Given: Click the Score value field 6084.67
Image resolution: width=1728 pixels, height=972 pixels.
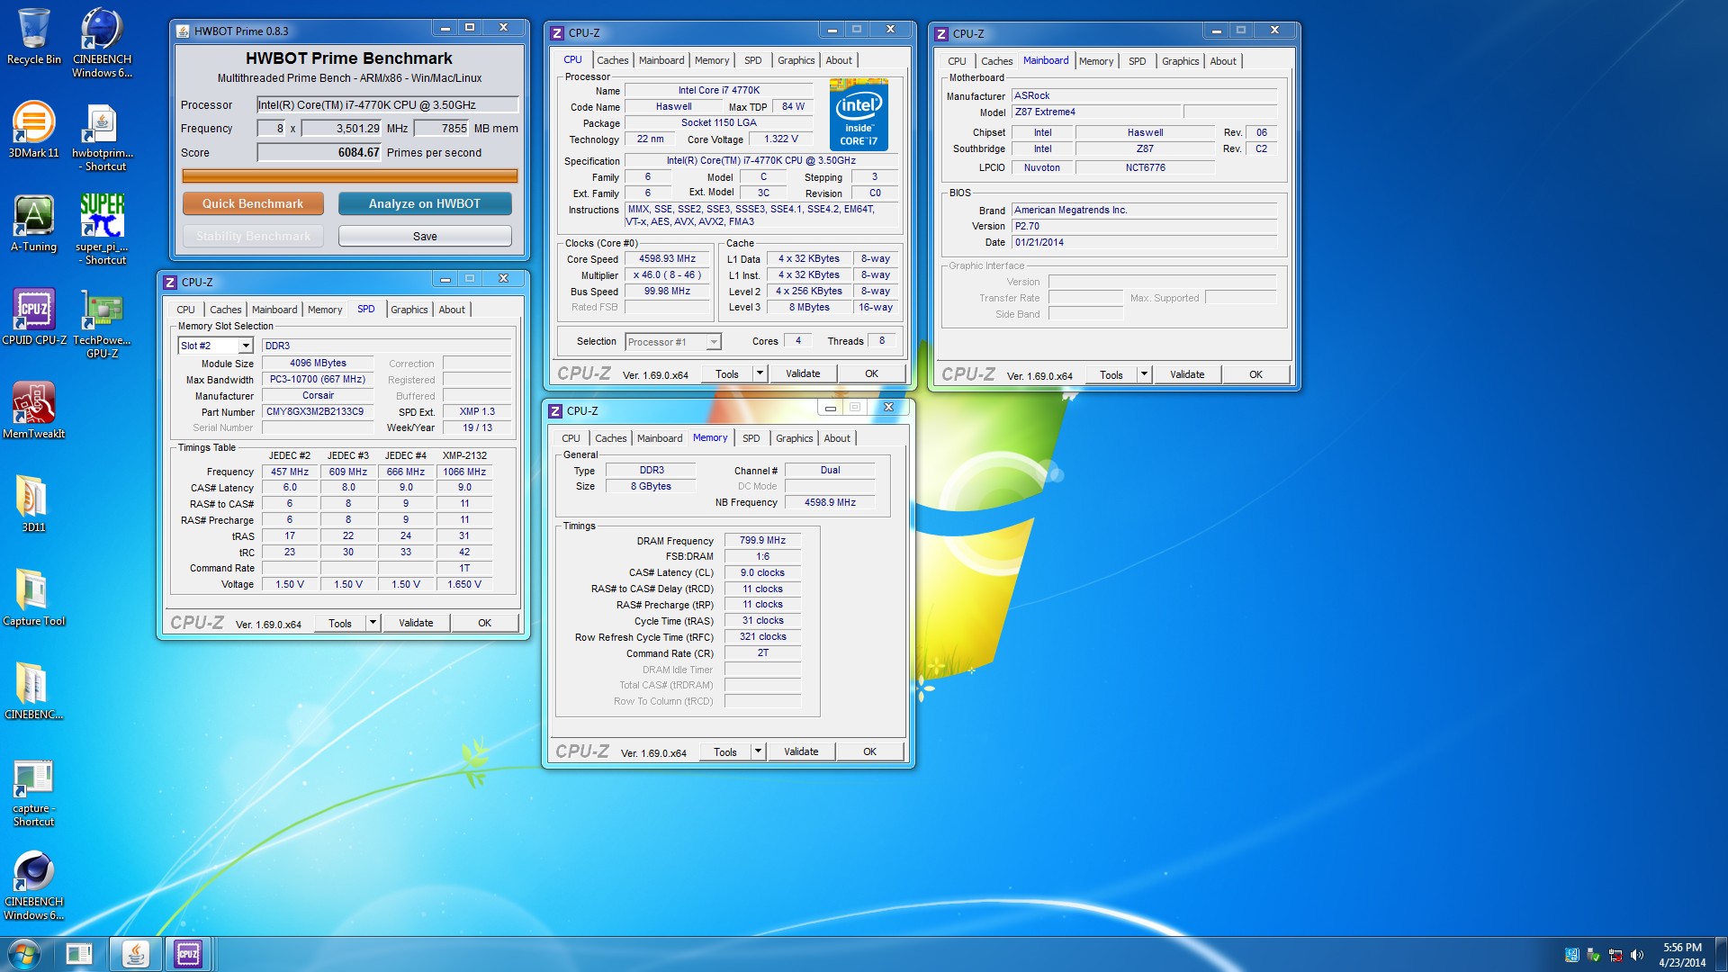Looking at the screenshot, I should [x=319, y=153].
